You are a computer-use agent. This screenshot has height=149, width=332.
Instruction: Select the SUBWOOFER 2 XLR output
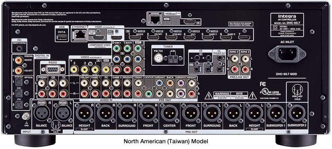(297, 113)
